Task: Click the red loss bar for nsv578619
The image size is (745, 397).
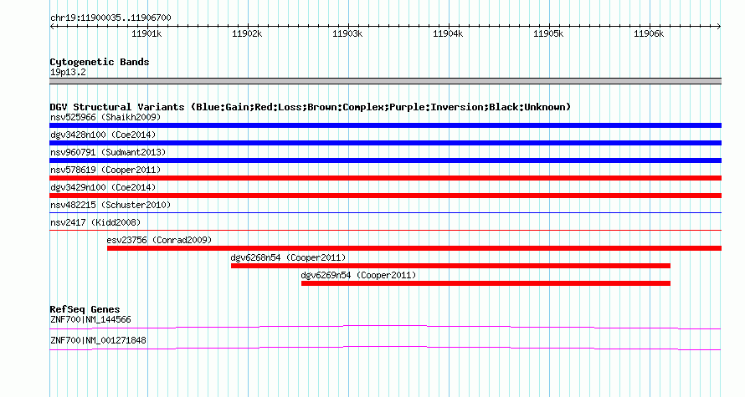Action: click(385, 178)
